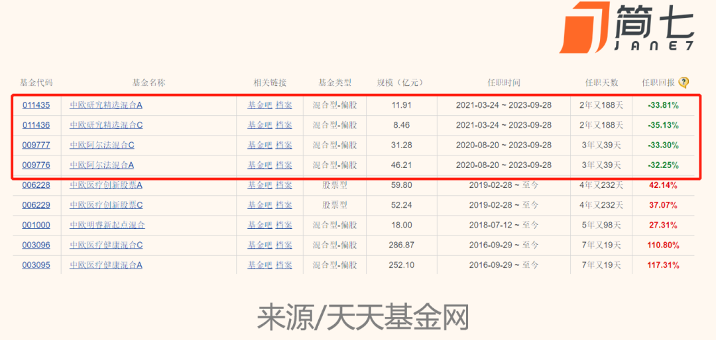Open 档案 for 中欧研究精选混合C

284,125
